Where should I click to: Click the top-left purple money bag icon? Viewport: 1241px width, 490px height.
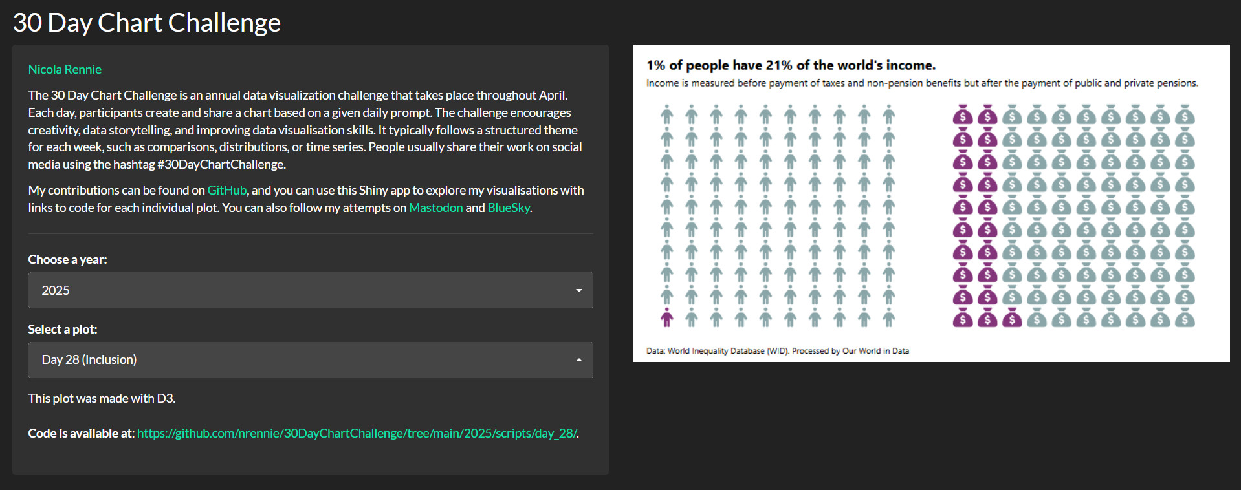963,115
